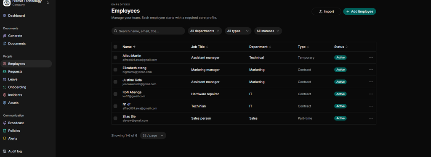
Task: Select Justine Gola's row checkbox
Action: [115, 82]
